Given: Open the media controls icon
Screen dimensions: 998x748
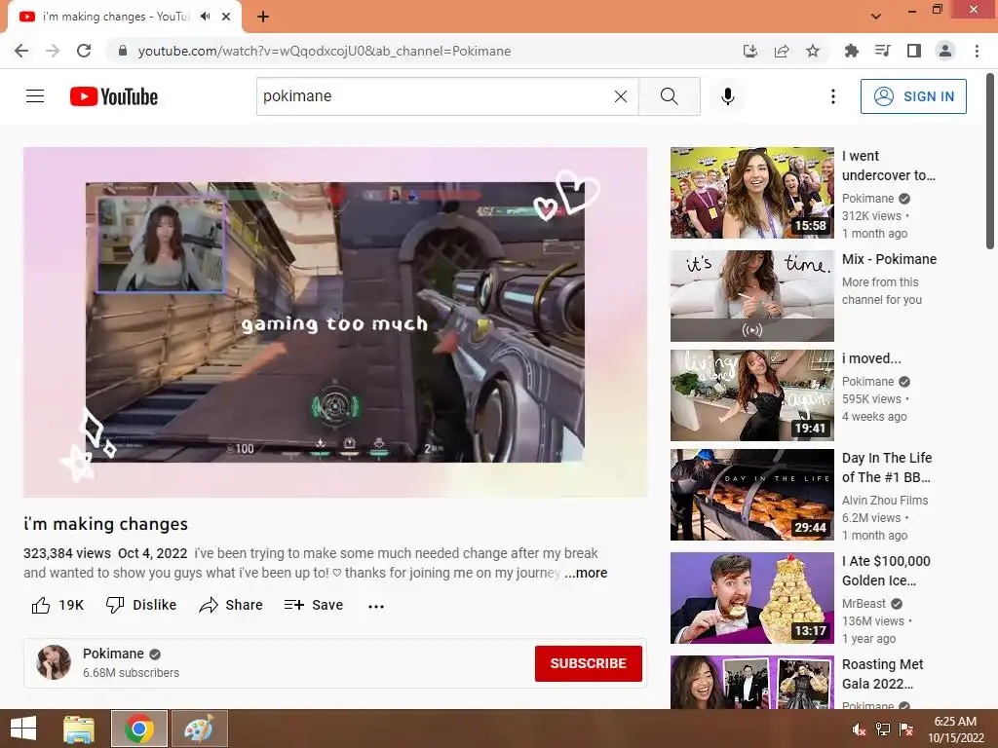Looking at the screenshot, I should (883, 51).
